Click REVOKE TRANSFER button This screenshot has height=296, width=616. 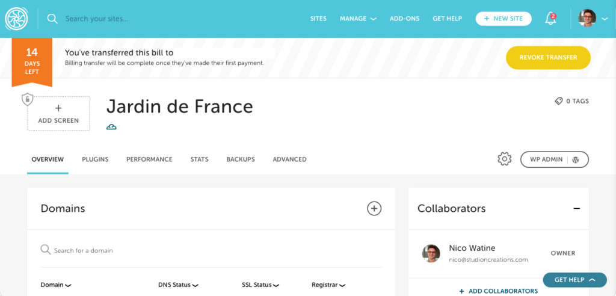pyautogui.click(x=548, y=57)
